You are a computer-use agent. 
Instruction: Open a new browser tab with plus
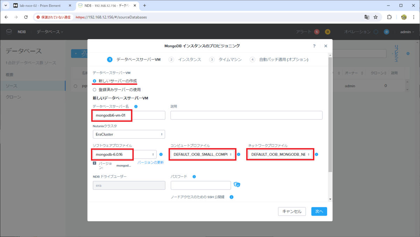(145, 6)
